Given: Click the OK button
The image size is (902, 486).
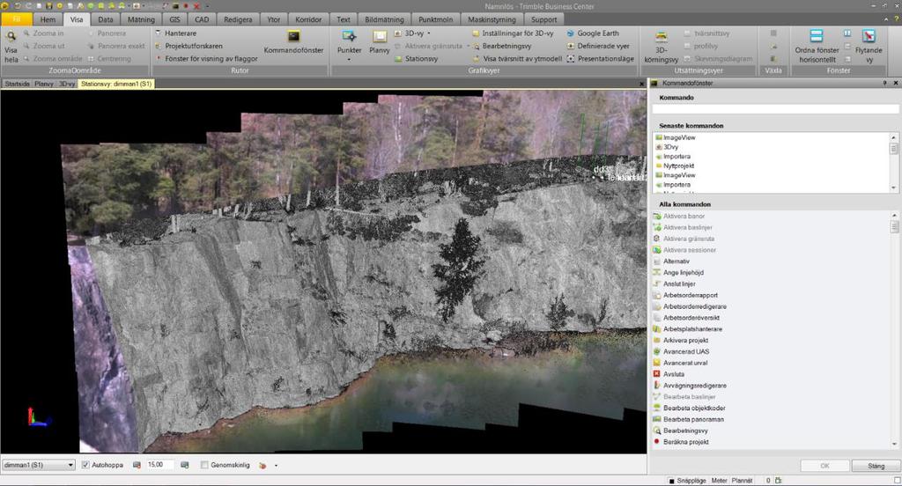Looking at the screenshot, I should pos(824,466).
